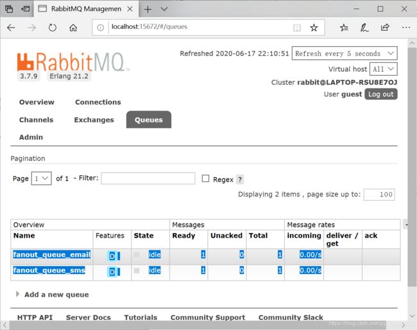Sort by the Ready column header

[x=183, y=236]
